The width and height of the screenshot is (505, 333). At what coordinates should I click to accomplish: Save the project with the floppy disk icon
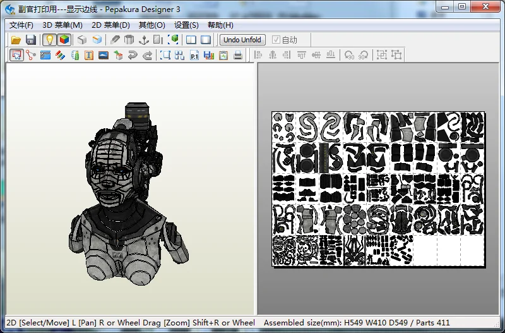pos(31,40)
